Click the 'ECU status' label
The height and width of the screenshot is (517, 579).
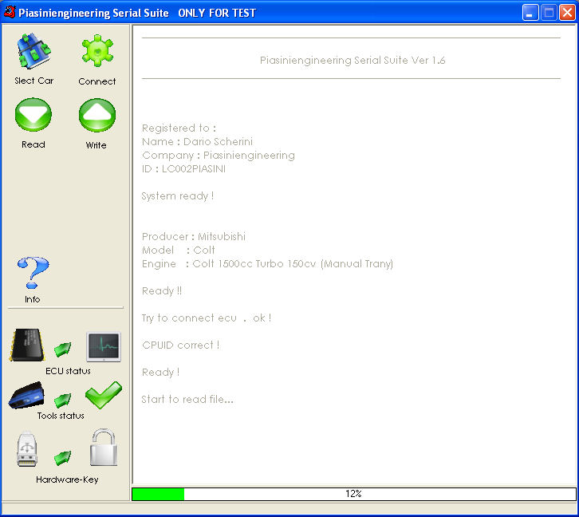pyautogui.click(x=68, y=371)
